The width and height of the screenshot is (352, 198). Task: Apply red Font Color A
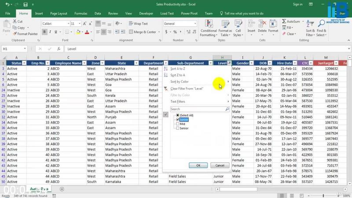(87, 32)
